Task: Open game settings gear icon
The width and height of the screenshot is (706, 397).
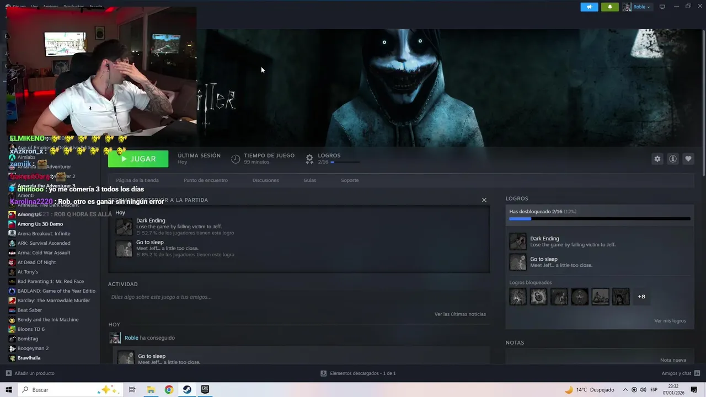Action: click(x=657, y=159)
